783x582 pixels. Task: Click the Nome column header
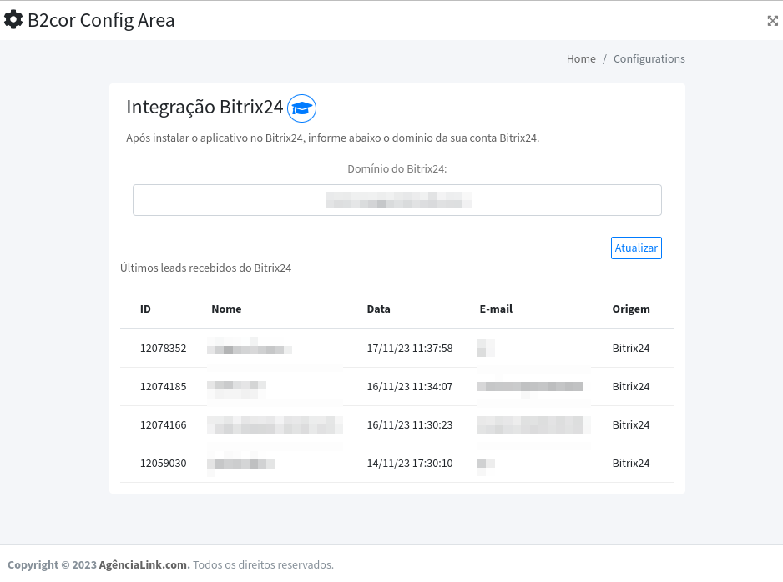pos(226,309)
